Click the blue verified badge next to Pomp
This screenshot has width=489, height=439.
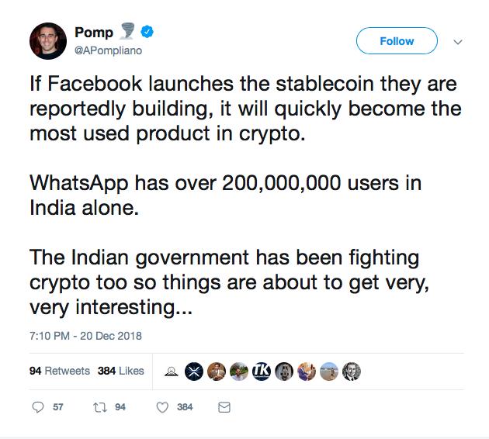144,33
